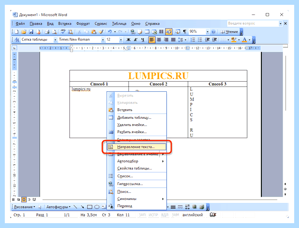Apply highlight color marker
Screen dimensions: 299x228
pos(233,40)
